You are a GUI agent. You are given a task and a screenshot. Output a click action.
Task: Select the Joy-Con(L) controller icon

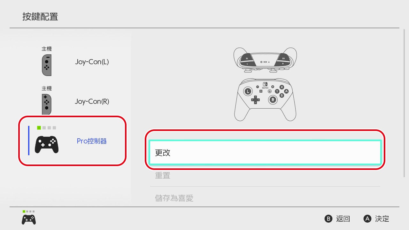click(x=47, y=65)
